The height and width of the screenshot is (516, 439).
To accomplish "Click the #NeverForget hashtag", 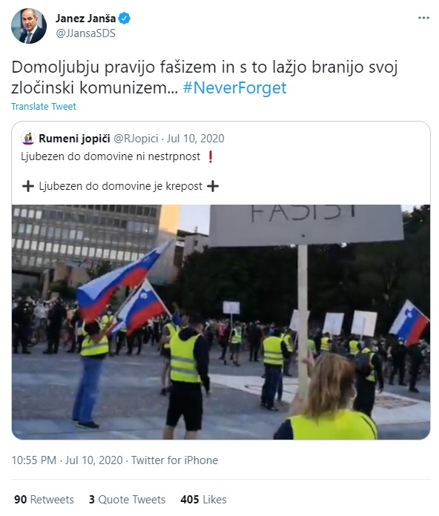I will (x=234, y=88).
